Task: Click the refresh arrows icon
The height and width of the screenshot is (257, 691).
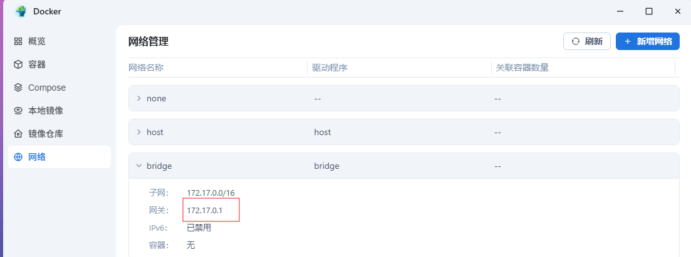Action: pos(575,42)
